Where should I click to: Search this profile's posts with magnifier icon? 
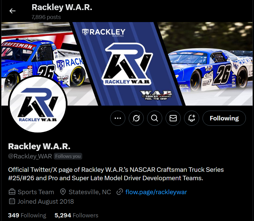pos(155,118)
